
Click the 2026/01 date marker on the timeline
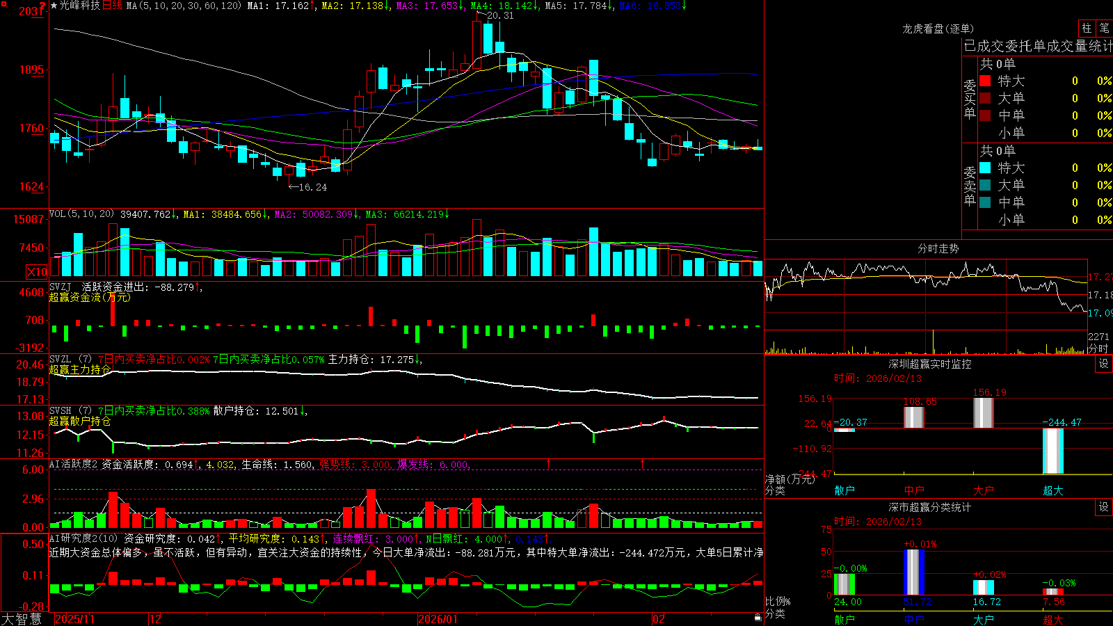pos(438,619)
